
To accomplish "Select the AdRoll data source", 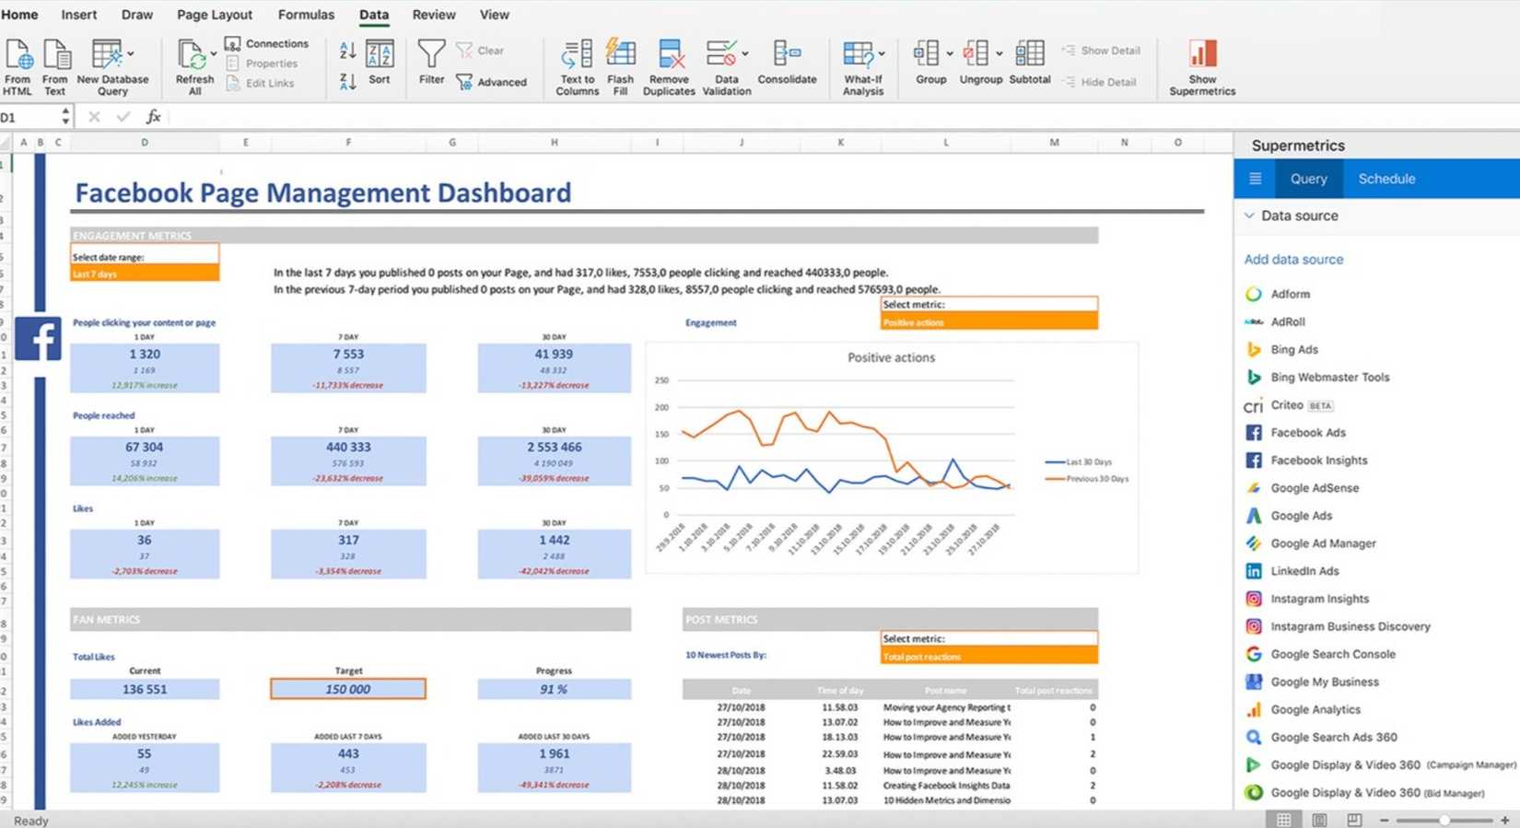I will tap(1275, 322).
